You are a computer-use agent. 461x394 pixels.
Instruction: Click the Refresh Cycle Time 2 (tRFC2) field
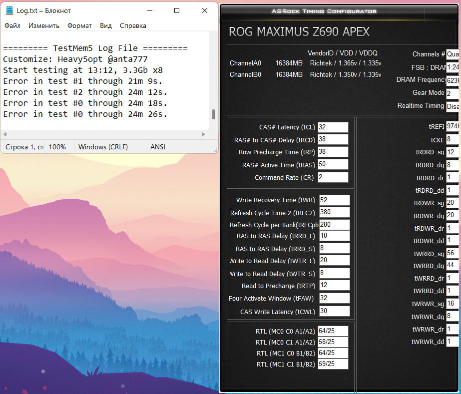pyautogui.click(x=334, y=212)
